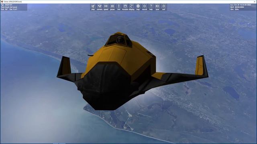This screenshot has width=257, height=144.
Task: Click the Cam track mode text
Action: [9, 7]
